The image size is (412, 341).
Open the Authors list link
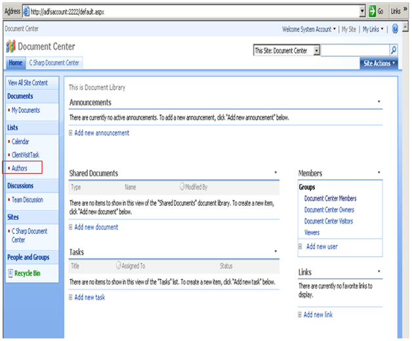click(20, 169)
